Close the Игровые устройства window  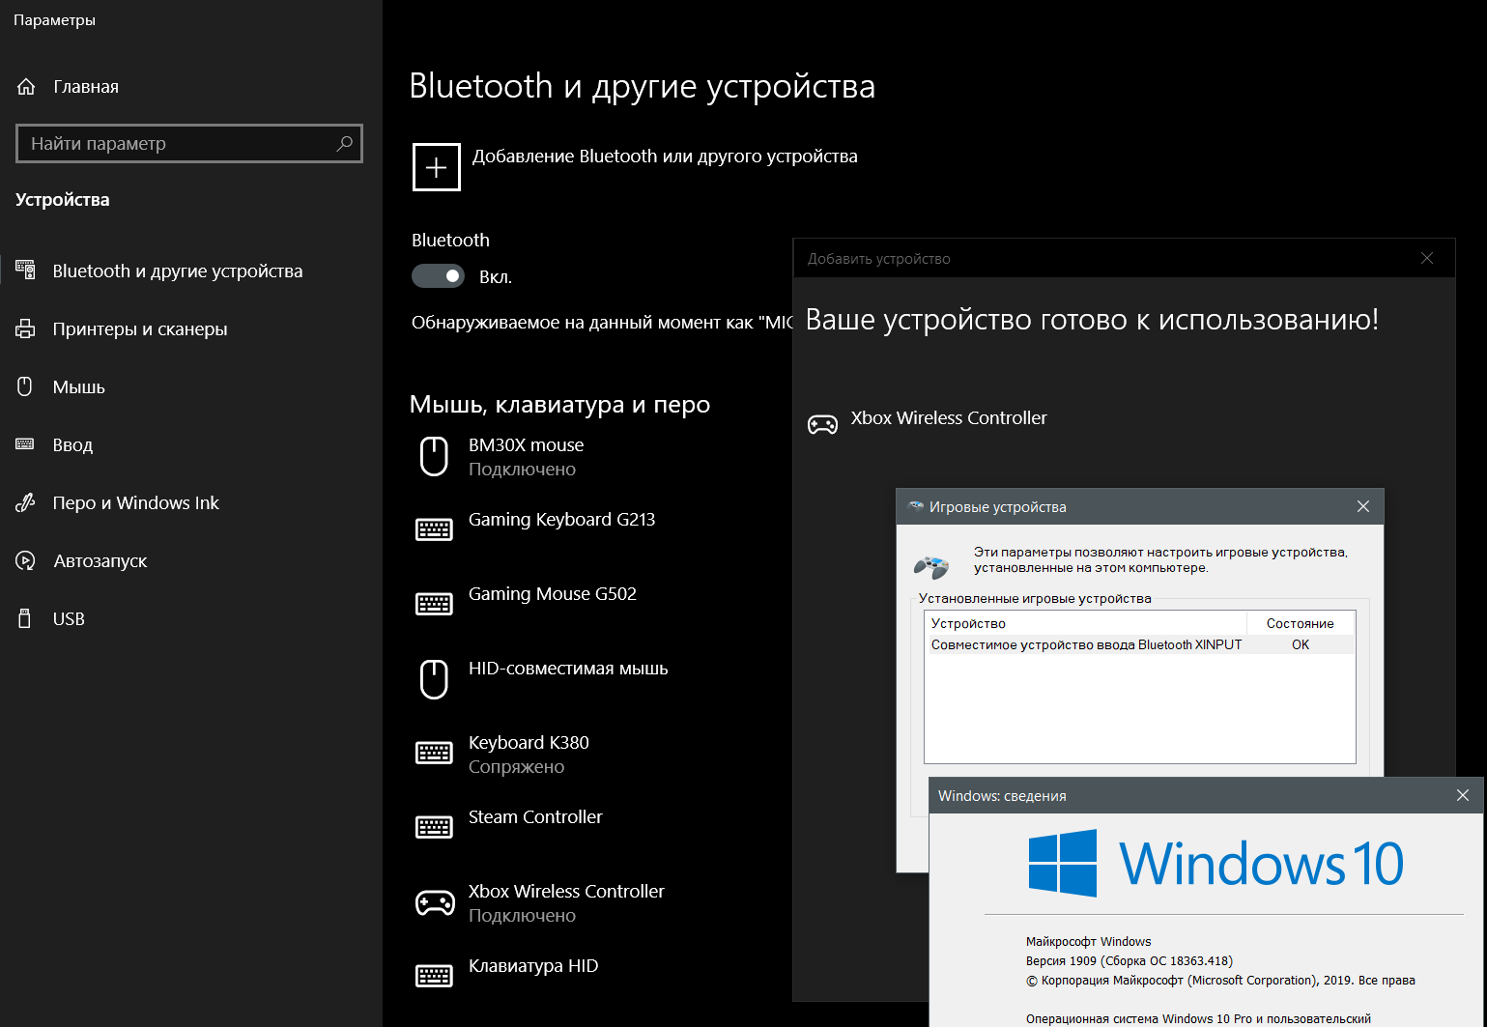click(x=1363, y=506)
